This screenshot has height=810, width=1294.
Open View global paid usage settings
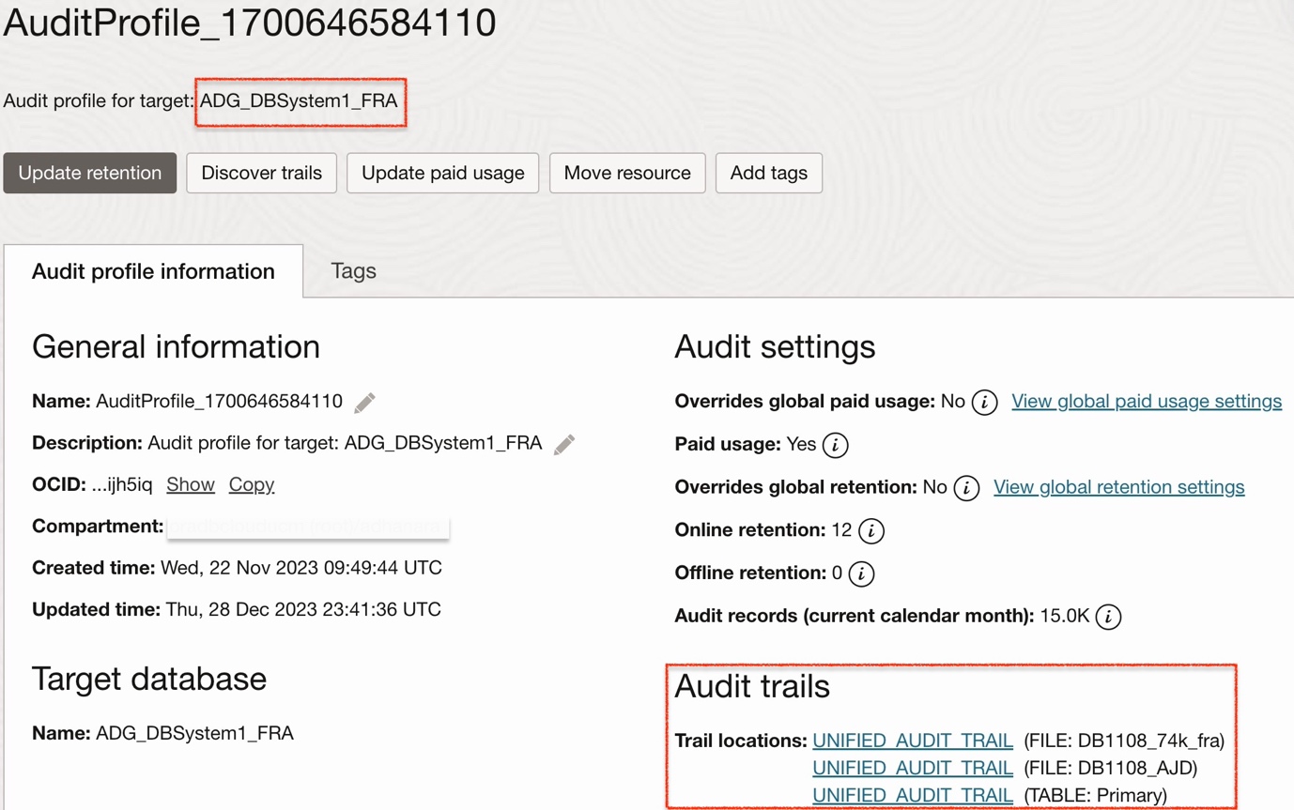tap(1146, 401)
